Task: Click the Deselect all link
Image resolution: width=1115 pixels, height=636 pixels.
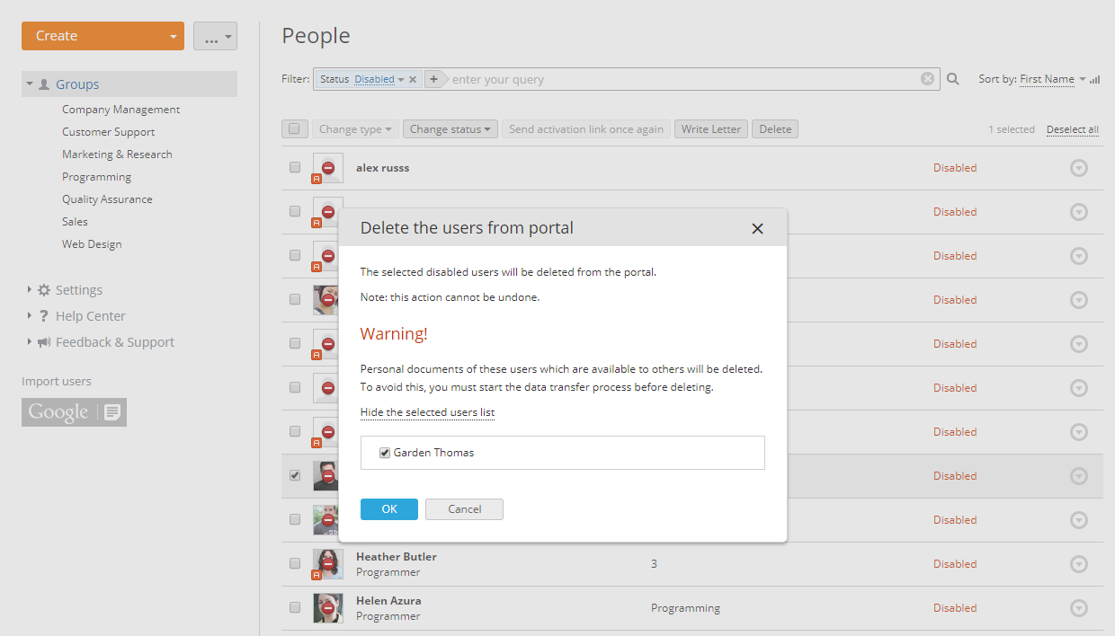Action: [1072, 128]
